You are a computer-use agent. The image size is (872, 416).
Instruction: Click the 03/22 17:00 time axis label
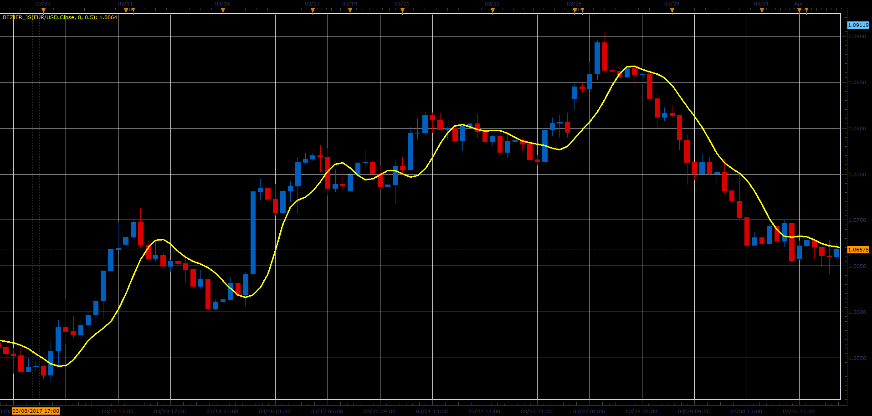pos(484,411)
